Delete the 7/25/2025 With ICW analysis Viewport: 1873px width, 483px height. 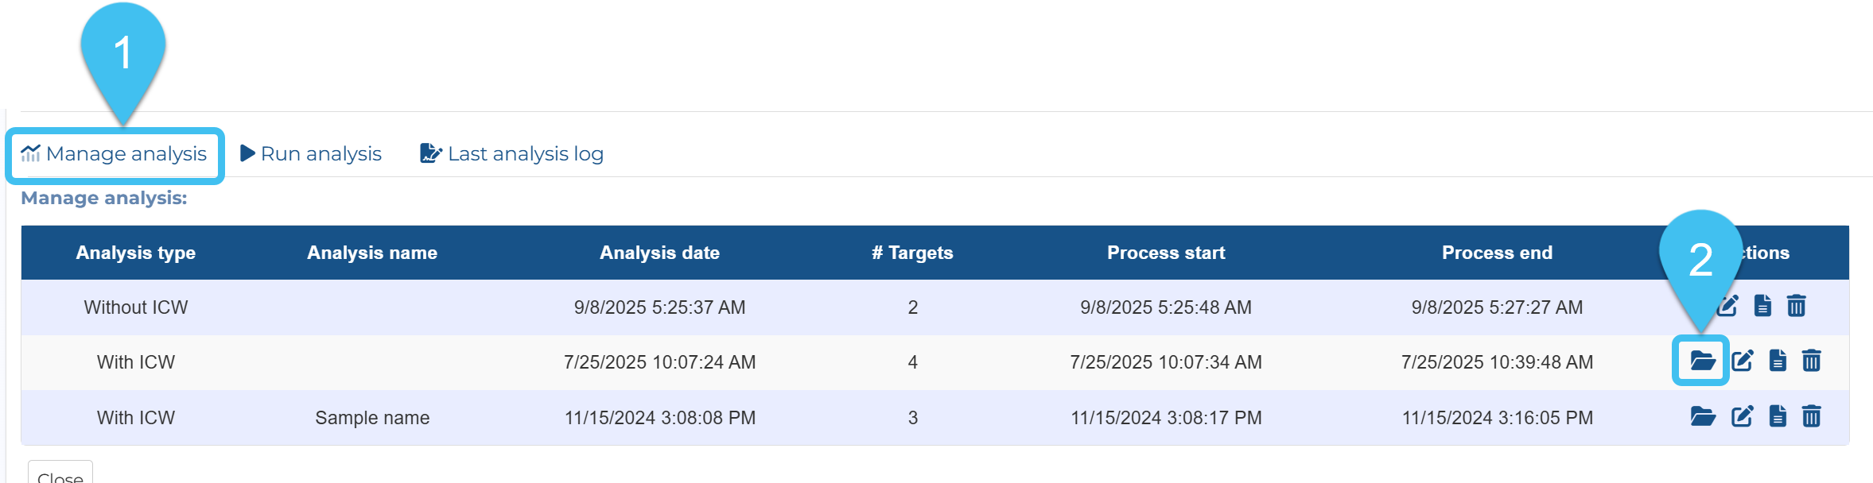[1811, 361]
